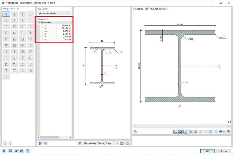The image size is (233, 155).
Task: Choose the rectangular hollow box section category
Action: click(14, 39)
